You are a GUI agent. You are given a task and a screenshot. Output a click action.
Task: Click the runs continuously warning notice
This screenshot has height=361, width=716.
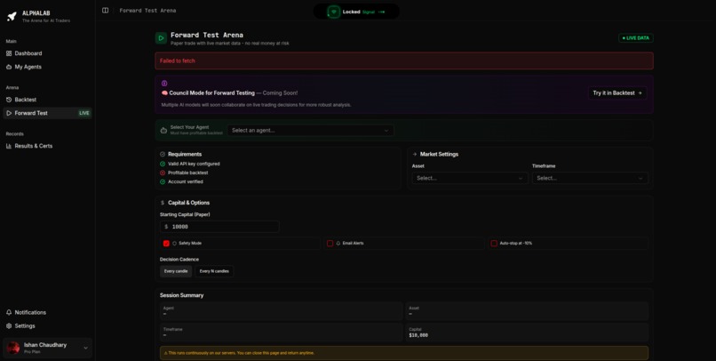click(x=404, y=353)
